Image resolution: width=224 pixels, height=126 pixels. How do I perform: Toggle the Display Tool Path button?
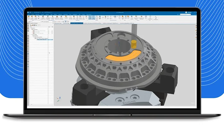coord(90,17)
